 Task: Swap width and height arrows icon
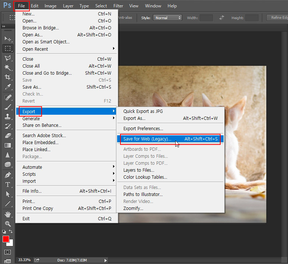222,18
